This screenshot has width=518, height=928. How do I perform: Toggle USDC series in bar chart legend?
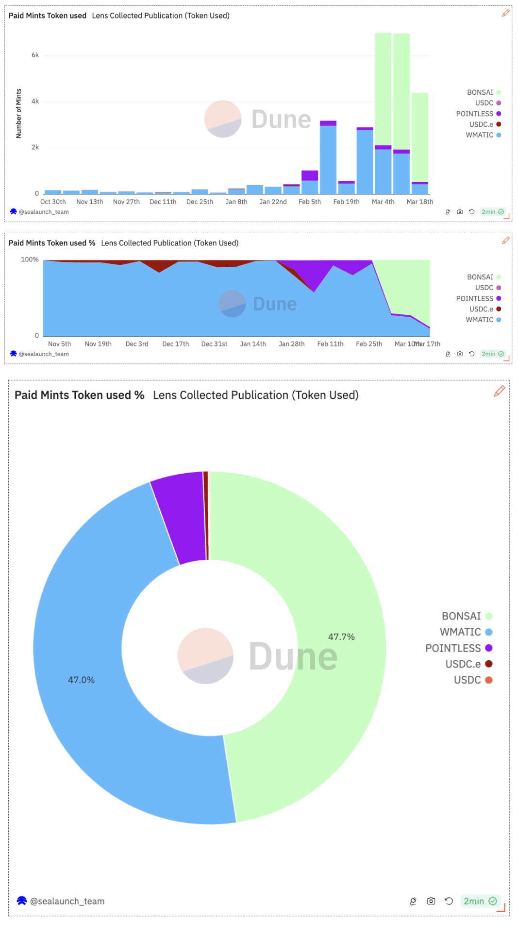[488, 103]
